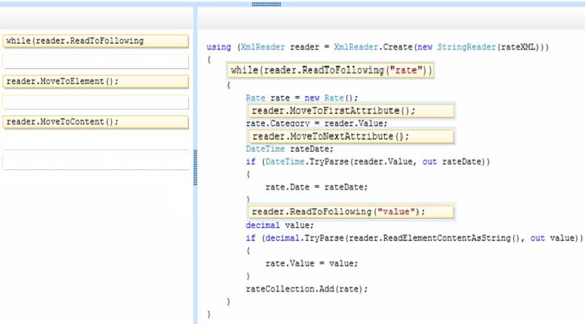
Task: Click the 'rate.Value = value;' line
Action: point(311,263)
